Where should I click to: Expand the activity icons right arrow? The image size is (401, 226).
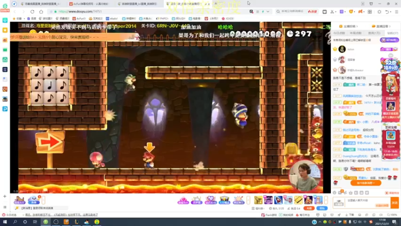[x=248, y=200]
